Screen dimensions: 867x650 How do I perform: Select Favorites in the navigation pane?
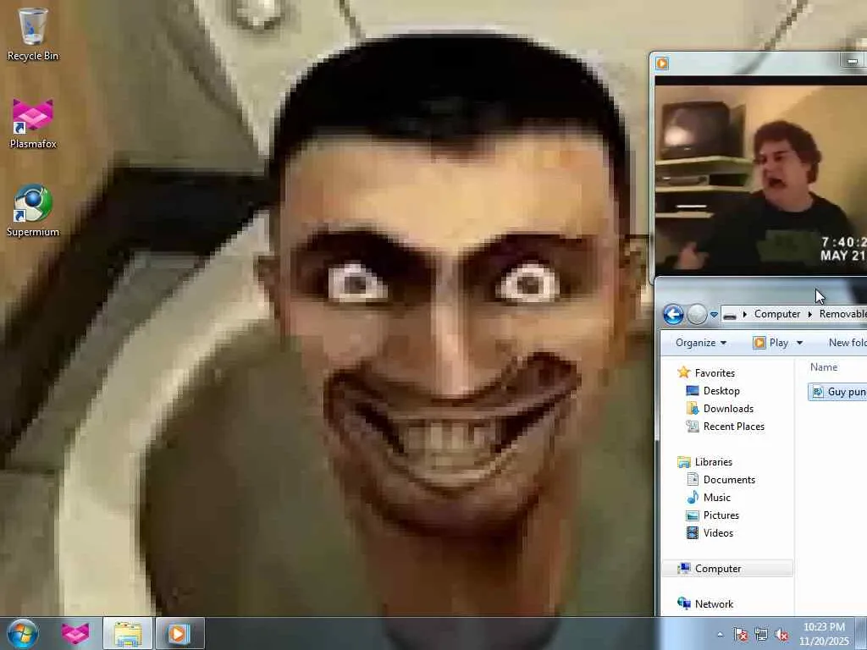(715, 373)
